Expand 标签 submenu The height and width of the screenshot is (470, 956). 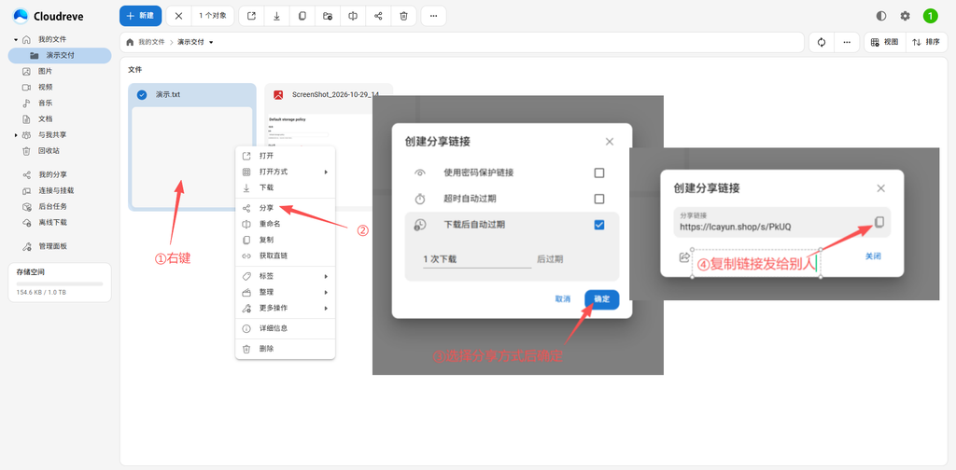pyautogui.click(x=286, y=276)
